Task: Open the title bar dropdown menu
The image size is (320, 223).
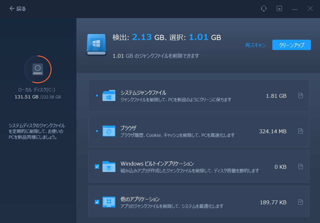Action: (279, 8)
